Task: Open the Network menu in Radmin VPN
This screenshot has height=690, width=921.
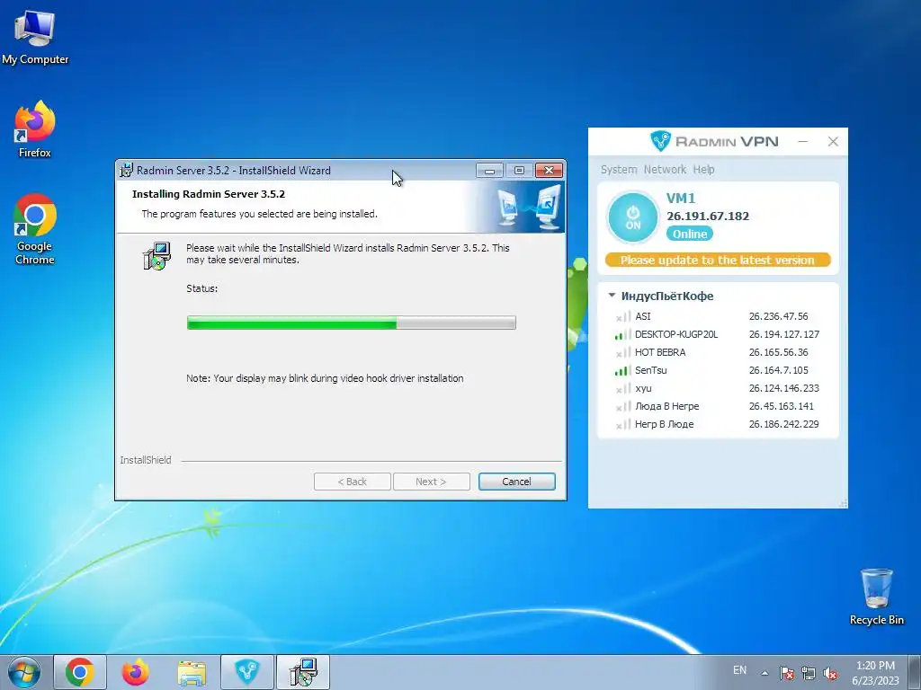Action: pos(665,170)
